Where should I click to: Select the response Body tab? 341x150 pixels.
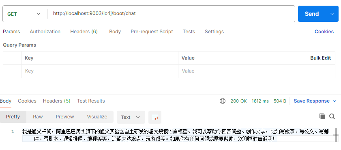(x=5, y=101)
